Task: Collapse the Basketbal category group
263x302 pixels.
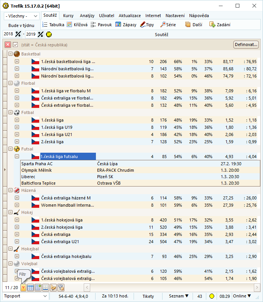Action: click(10, 54)
